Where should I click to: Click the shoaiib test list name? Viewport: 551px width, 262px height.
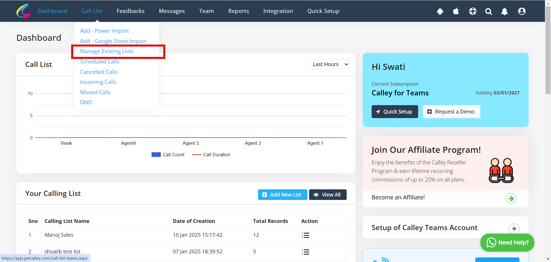click(62, 251)
